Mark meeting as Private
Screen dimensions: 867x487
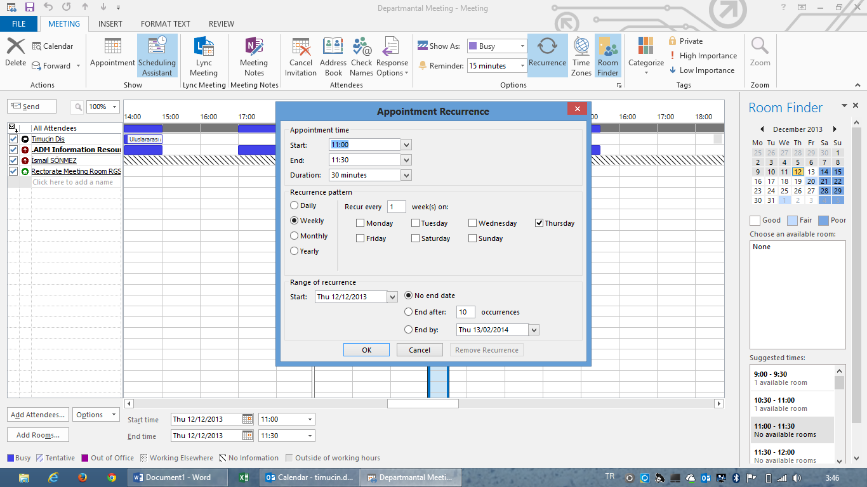[685, 41]
